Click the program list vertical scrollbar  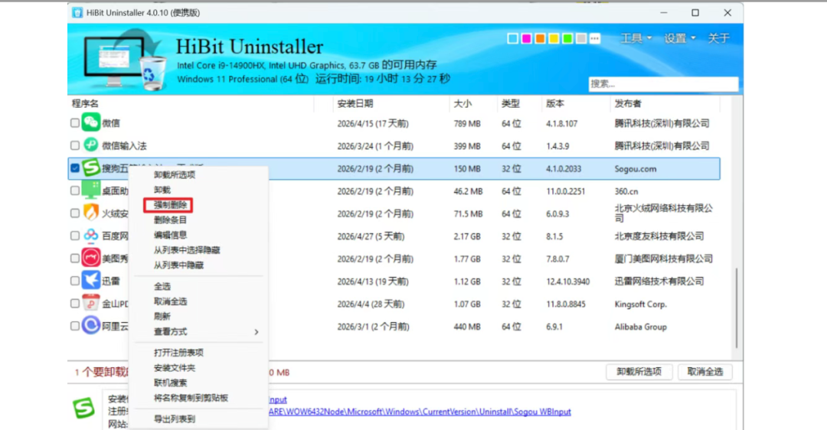[737, 308]
